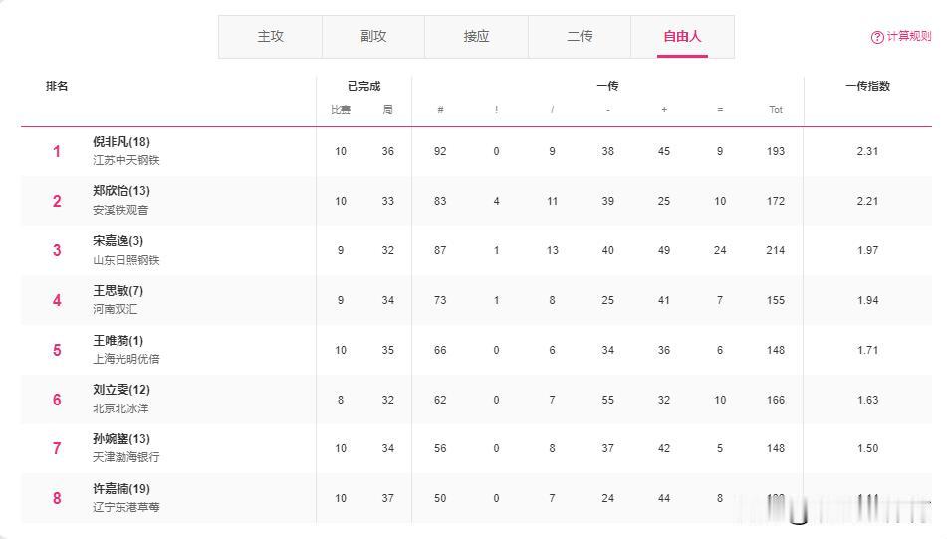Open the 计算规则 link

[x=908, y=37]
